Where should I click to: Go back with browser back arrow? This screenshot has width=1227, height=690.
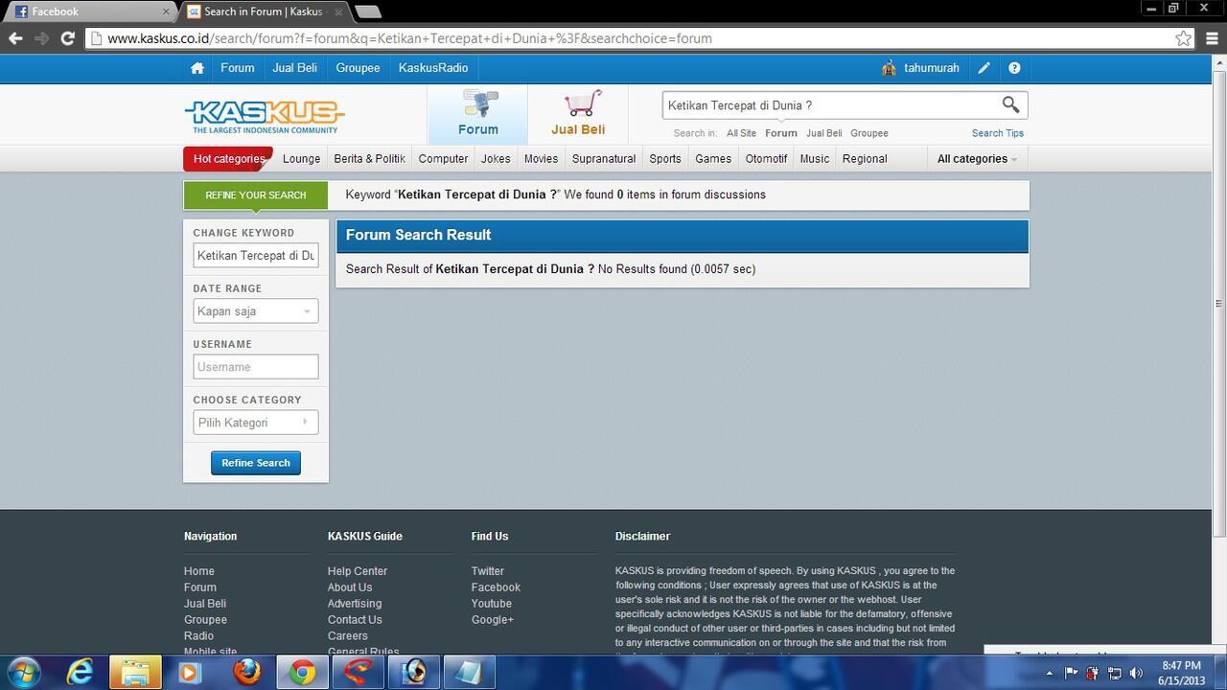(15, 38)
